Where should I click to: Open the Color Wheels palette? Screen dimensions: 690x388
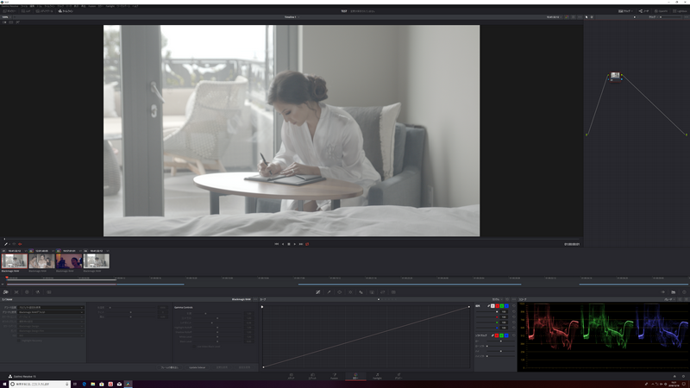pos(27,292)
